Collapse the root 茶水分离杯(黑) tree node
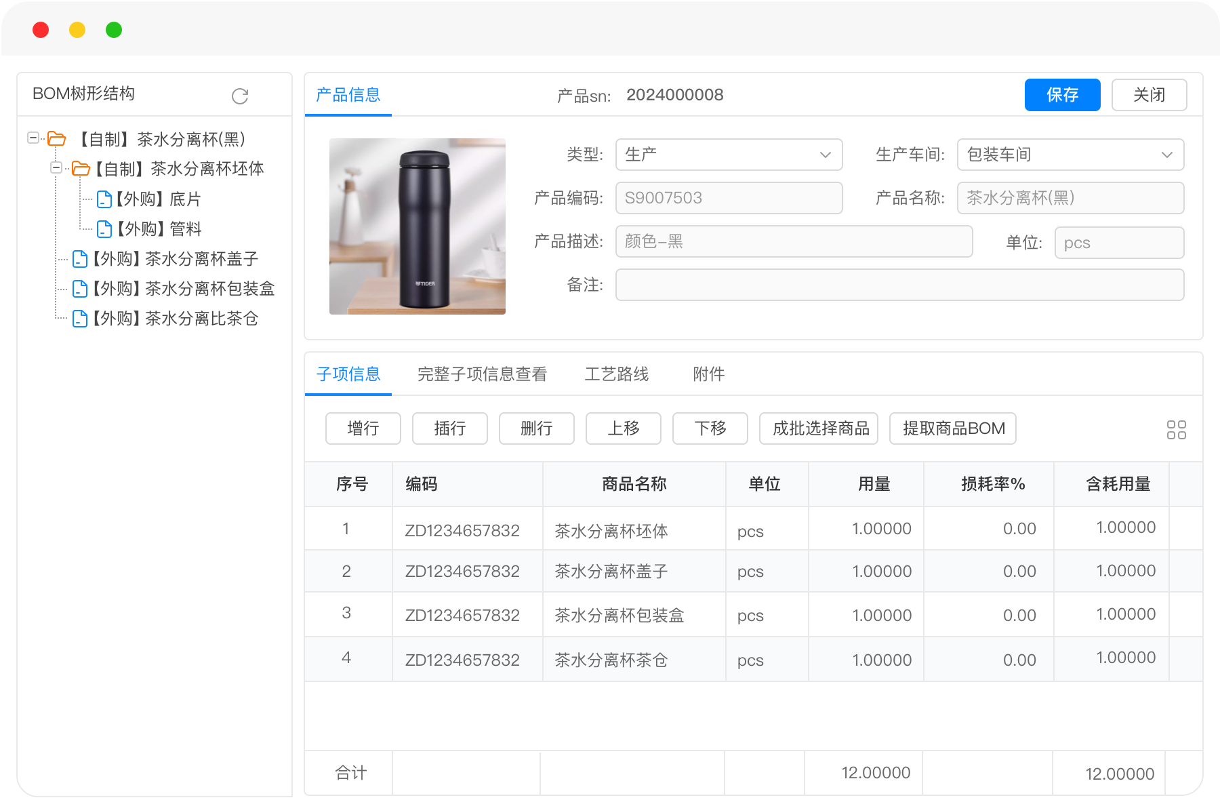This screenshot has width=1220, height=800. 33,138
